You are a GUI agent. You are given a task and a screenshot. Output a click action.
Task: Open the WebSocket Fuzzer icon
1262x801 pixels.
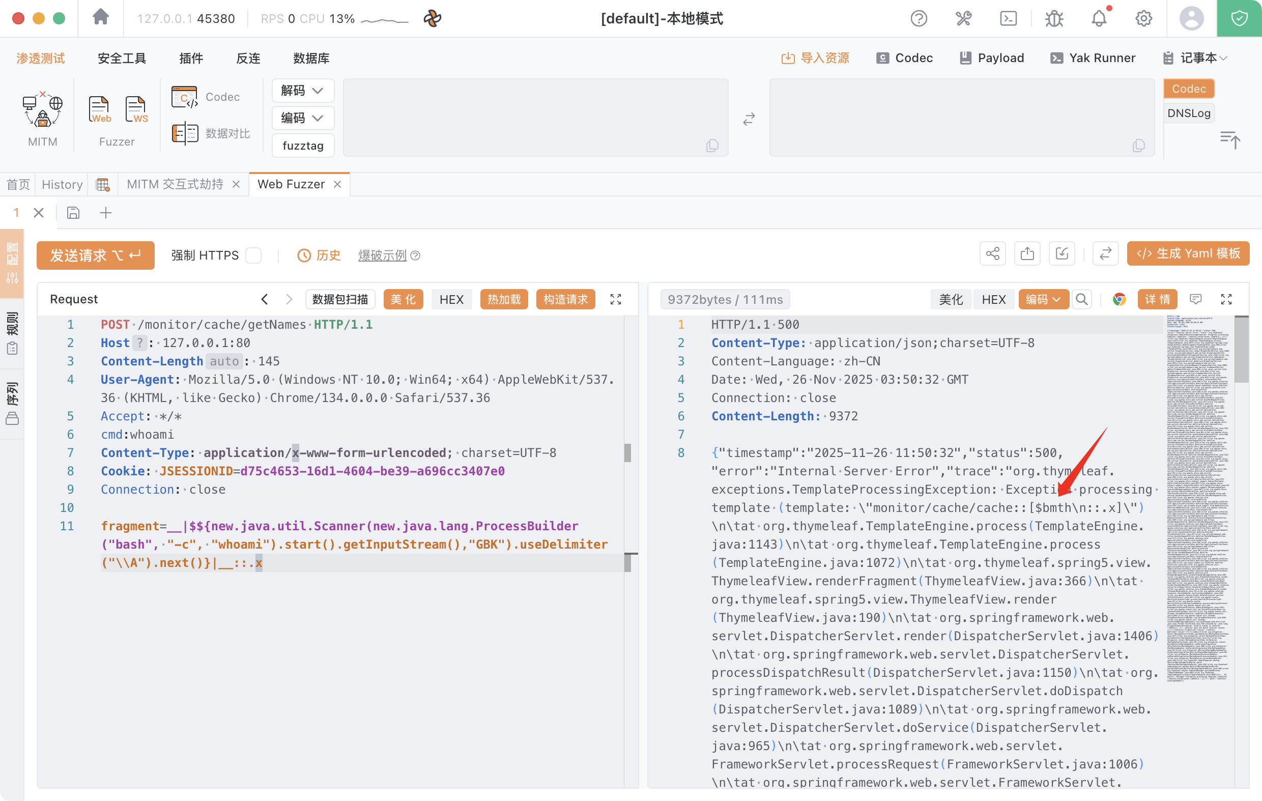136,110
